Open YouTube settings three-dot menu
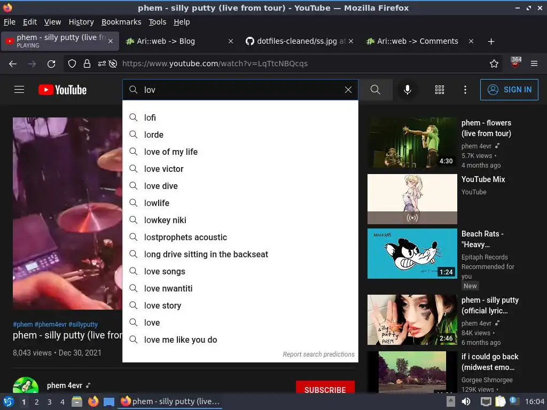 465,90
